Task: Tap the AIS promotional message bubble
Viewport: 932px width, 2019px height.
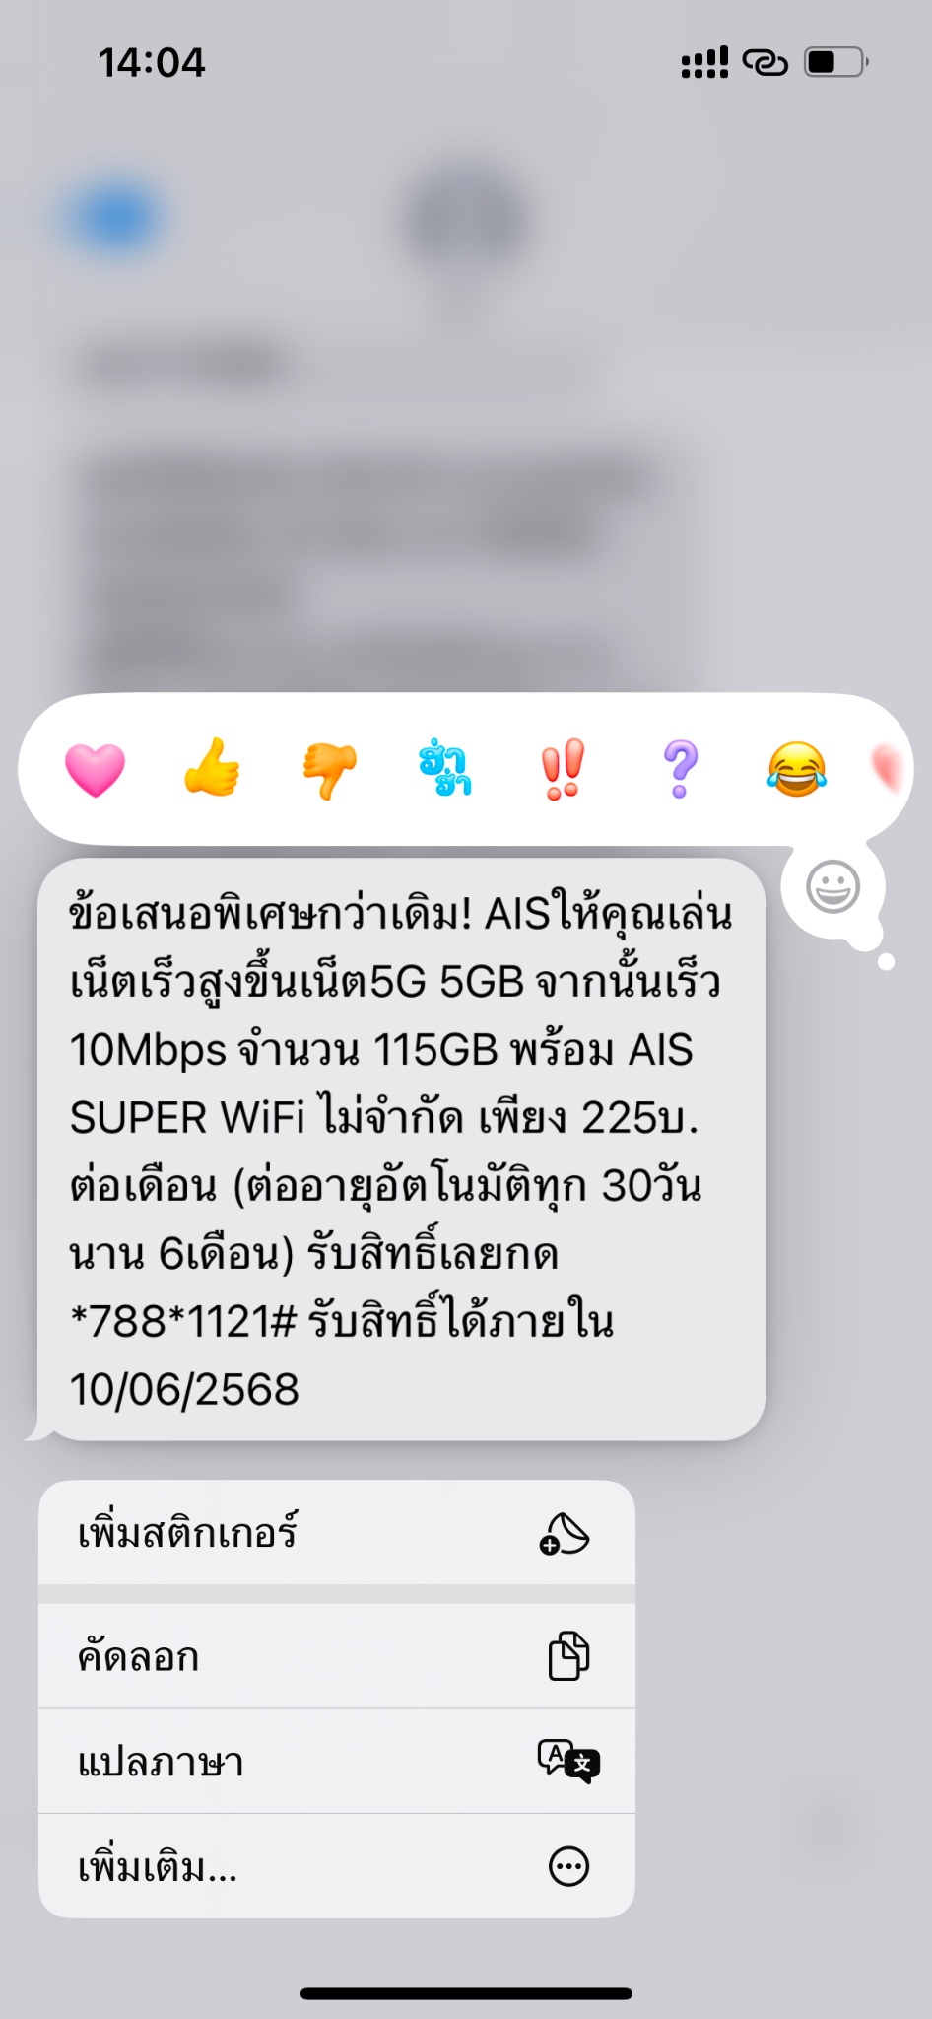Action: pyautogui.click(x=401, y=1149)
